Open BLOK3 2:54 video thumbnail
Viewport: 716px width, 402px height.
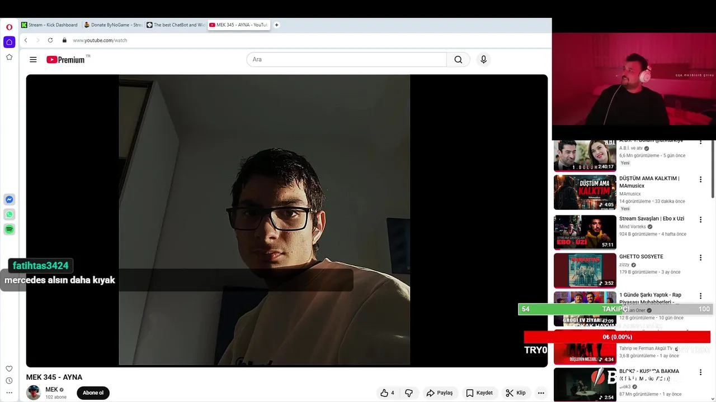click(585, 385)
